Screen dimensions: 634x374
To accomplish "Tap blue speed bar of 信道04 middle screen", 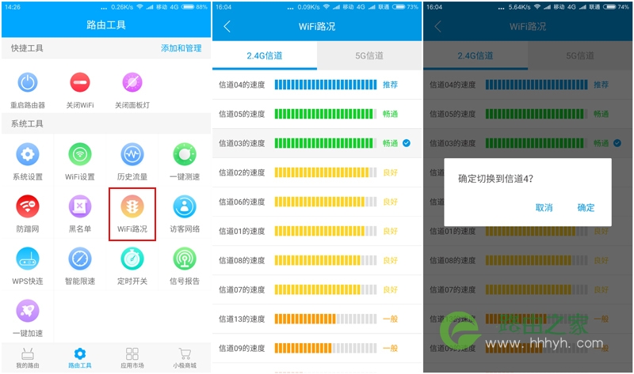I will point(326,85).
